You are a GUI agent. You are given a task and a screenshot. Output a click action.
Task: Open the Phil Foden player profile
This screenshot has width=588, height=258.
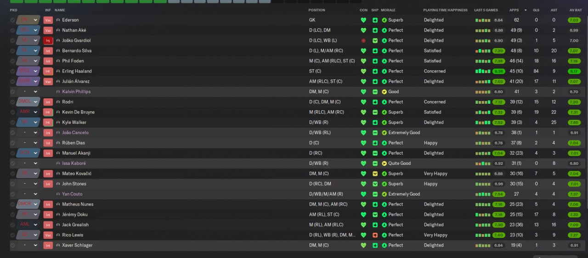pyautogui.click(x=73, y=61)
